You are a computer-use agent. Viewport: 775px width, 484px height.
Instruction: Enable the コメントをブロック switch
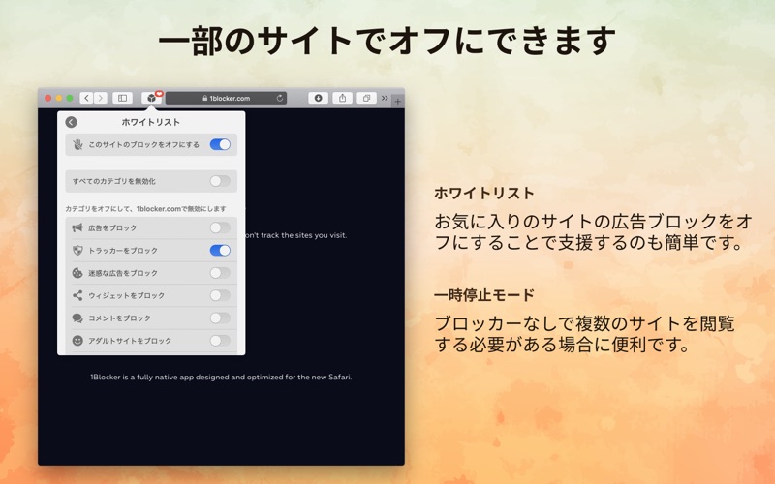point(220,318)
